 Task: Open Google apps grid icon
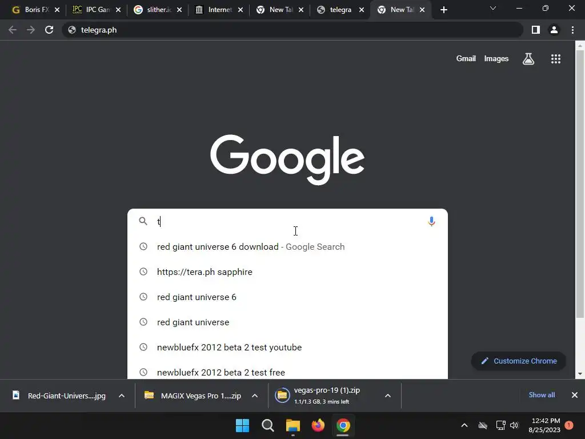tap(556, 59)
